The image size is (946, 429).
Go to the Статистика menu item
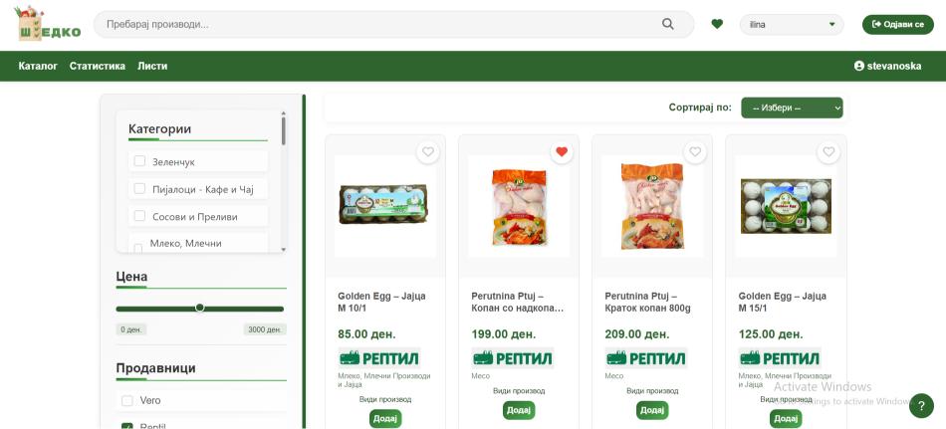click(x=98, y=66)
